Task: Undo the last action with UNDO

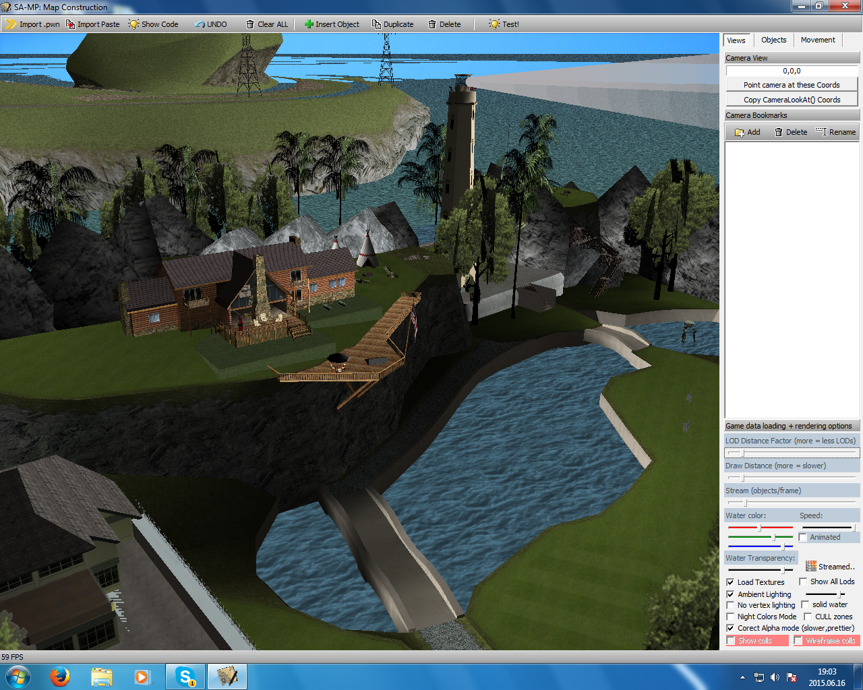Action: (x=211, y=24)
